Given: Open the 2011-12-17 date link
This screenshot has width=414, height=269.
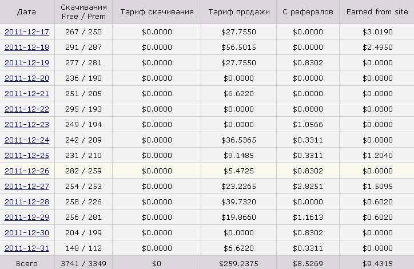Looking at the screenshot, I should point(27,32).
